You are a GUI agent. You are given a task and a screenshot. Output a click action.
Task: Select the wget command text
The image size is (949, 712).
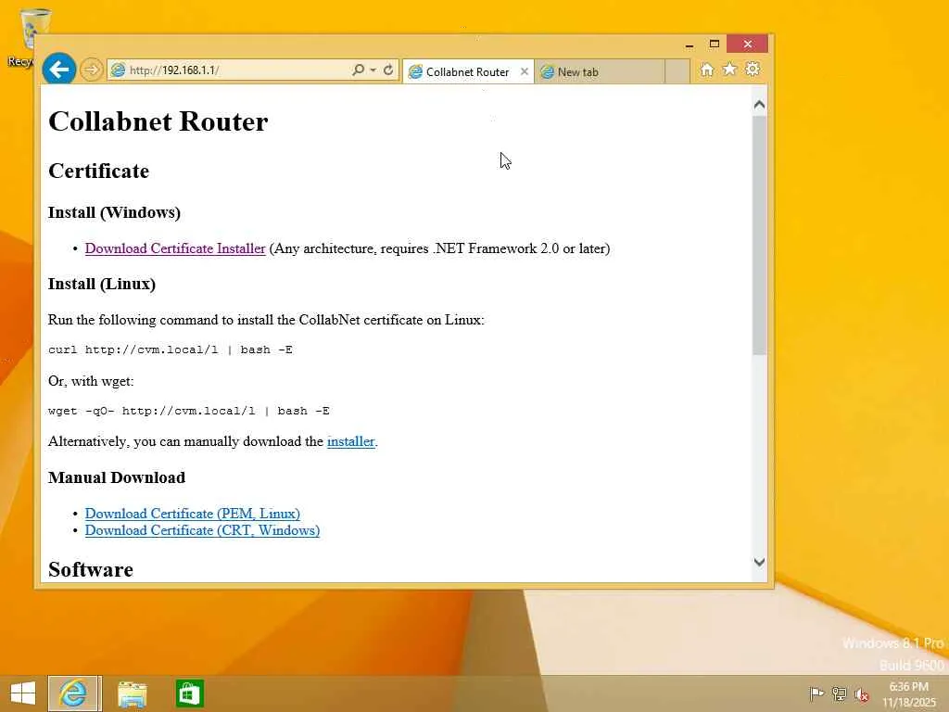pyautogui.click(x=189, y=411)
